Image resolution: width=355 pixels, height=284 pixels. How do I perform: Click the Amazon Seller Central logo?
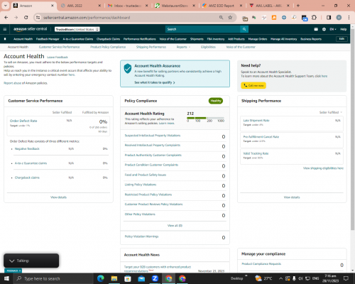click(30, 29)
